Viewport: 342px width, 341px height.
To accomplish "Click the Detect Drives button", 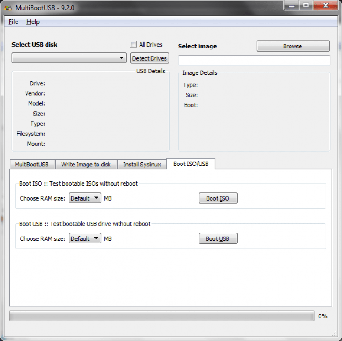I will [x=150, y=58].
